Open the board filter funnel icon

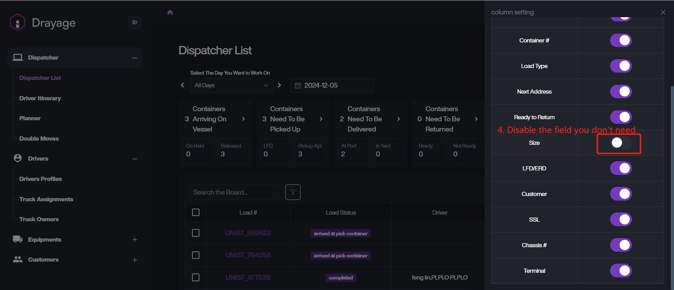[x=293, y=192]
